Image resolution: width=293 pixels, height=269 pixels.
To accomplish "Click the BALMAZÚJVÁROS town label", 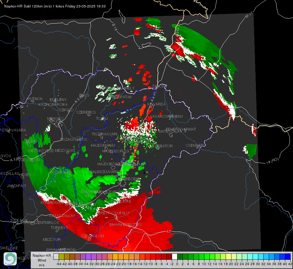I will pos(105,172).
